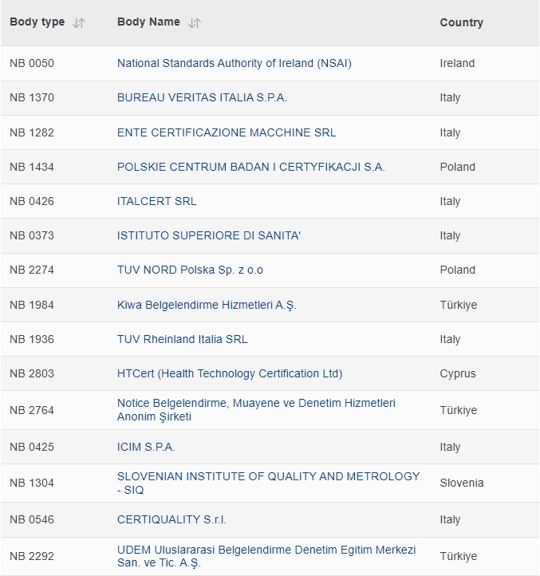The height and width of the screenshot is (576, 540).
Task: Select the NB 0425 cell
Action: click(x=32, y=447)
